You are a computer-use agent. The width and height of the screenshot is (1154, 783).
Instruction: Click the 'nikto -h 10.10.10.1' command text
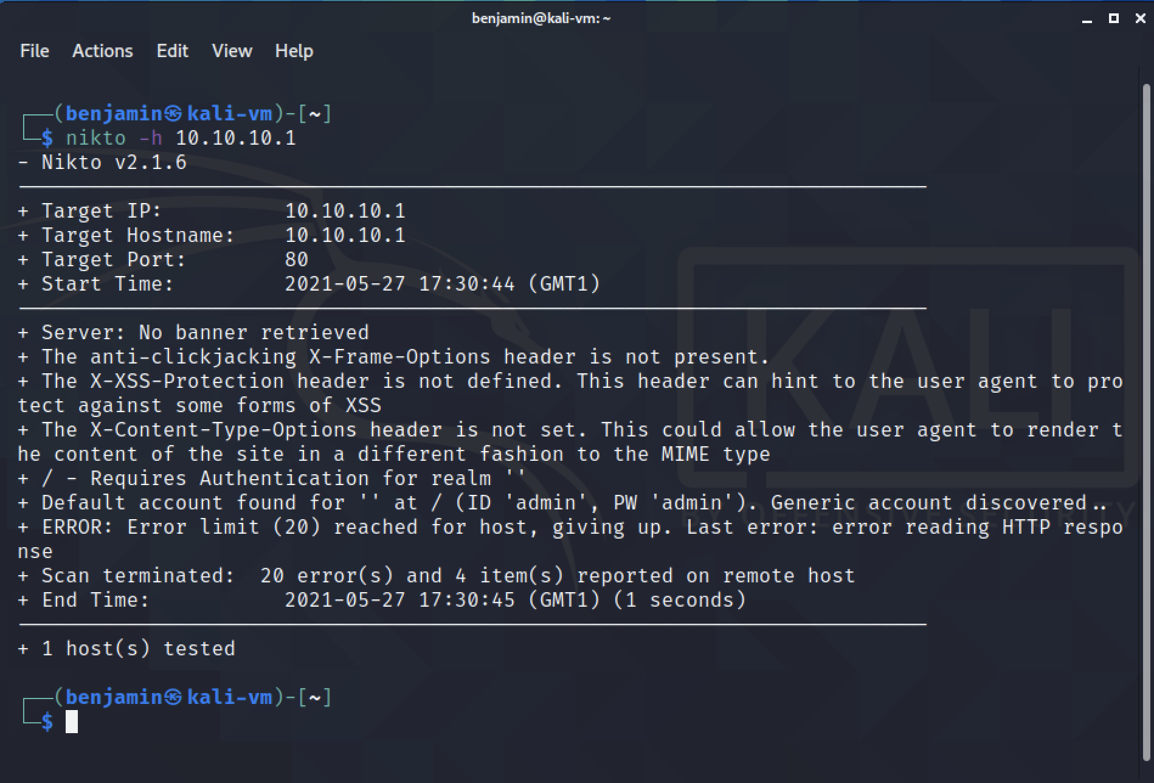(181, 138)
